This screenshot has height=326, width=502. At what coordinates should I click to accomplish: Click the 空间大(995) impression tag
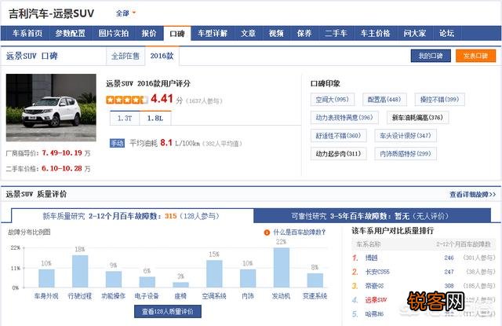(333, 99)
